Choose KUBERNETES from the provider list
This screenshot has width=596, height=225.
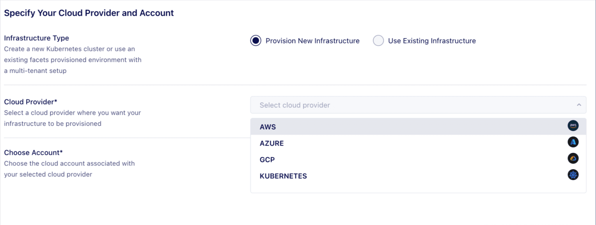[283, 176]
